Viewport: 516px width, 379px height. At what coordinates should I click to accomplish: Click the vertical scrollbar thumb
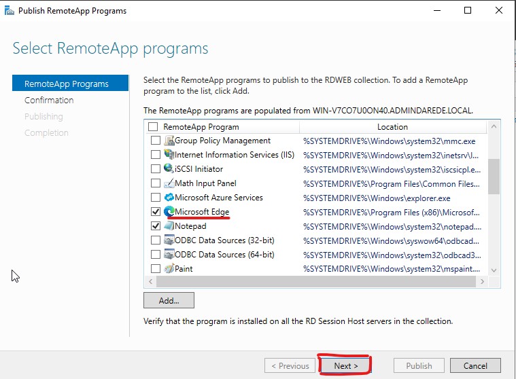click(x=494, y=177)
